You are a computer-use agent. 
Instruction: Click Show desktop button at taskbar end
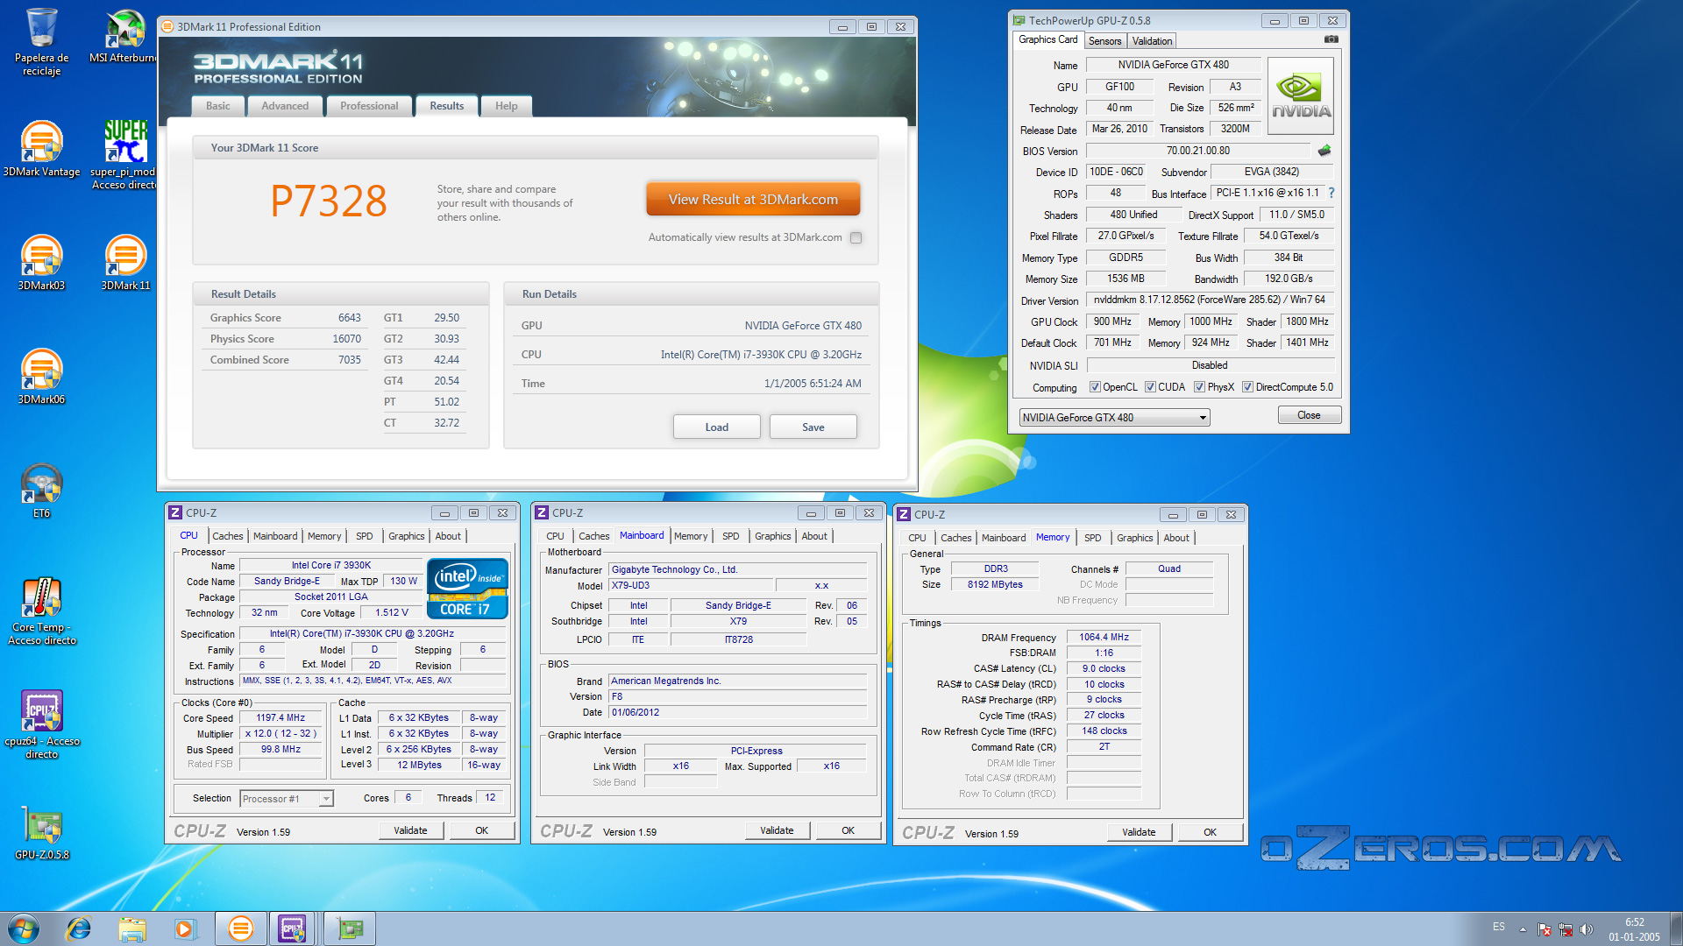pyautogui.click(x=1676, y=928)
